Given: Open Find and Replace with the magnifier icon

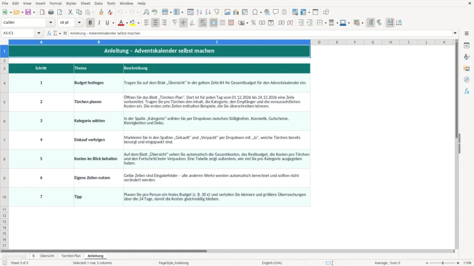Looking at the screenshot, I should click(146, 12).
